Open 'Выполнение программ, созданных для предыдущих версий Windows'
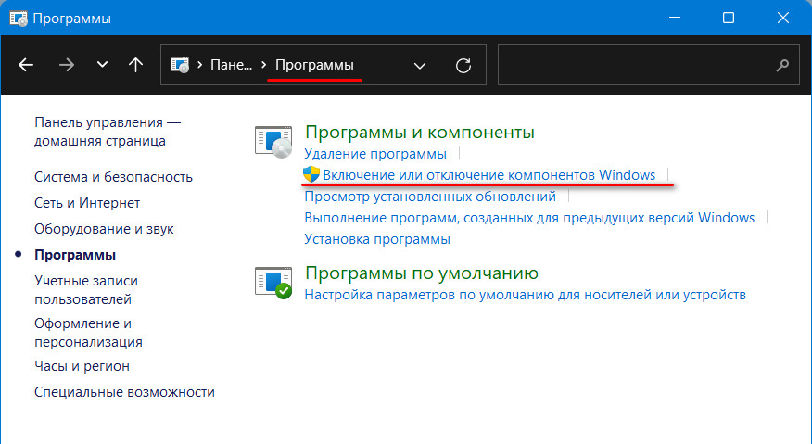 529,218
